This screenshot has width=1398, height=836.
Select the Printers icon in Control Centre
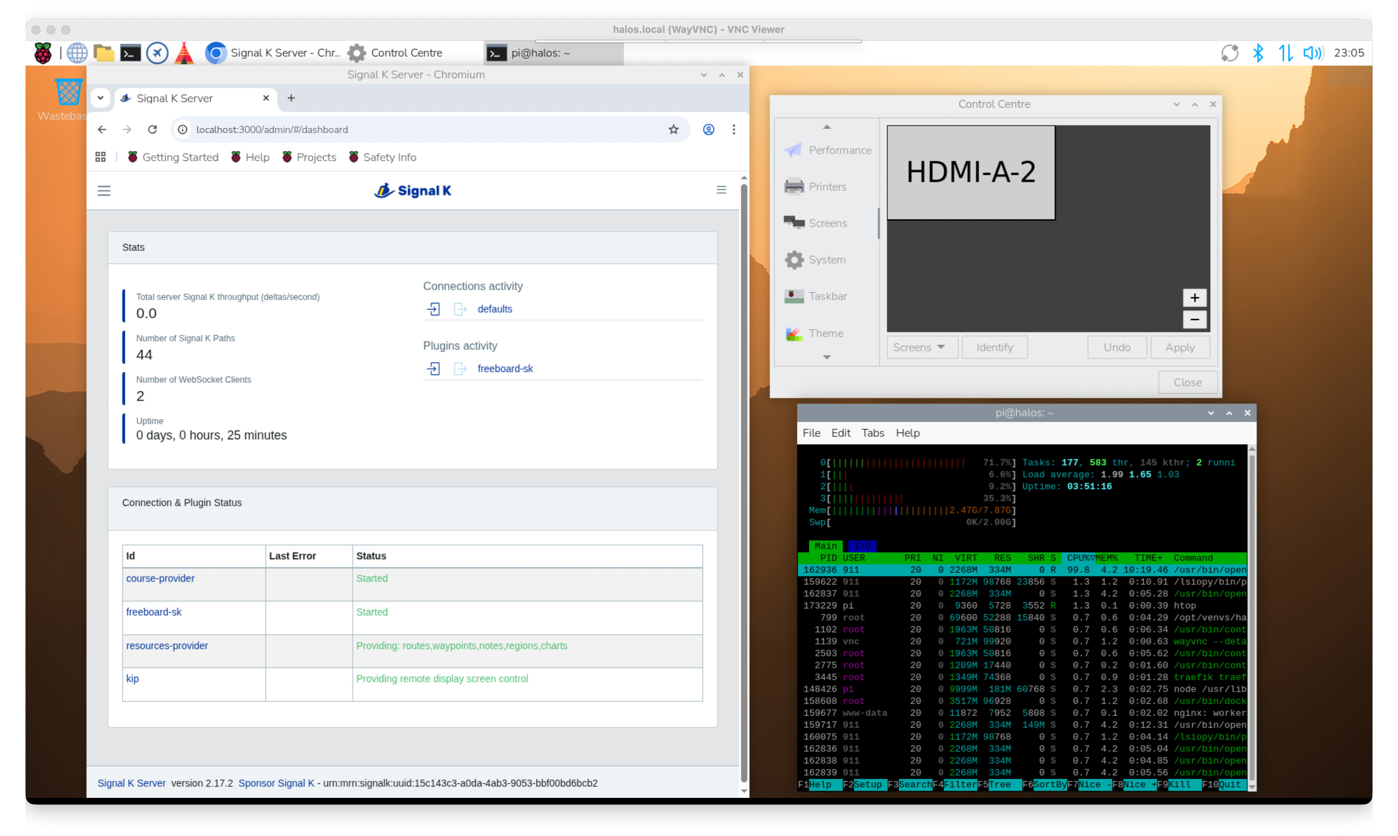point(794,187)
